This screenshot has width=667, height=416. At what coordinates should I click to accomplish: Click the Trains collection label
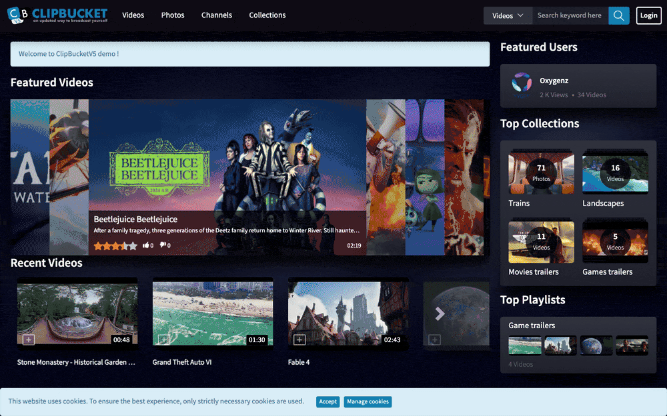(x=519, y=203)
